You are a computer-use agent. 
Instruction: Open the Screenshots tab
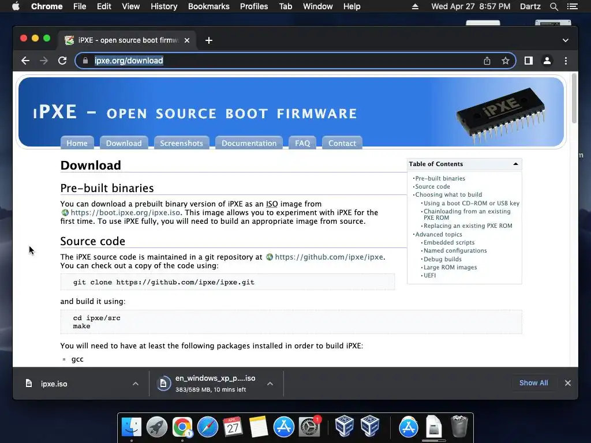coord(181,143)
